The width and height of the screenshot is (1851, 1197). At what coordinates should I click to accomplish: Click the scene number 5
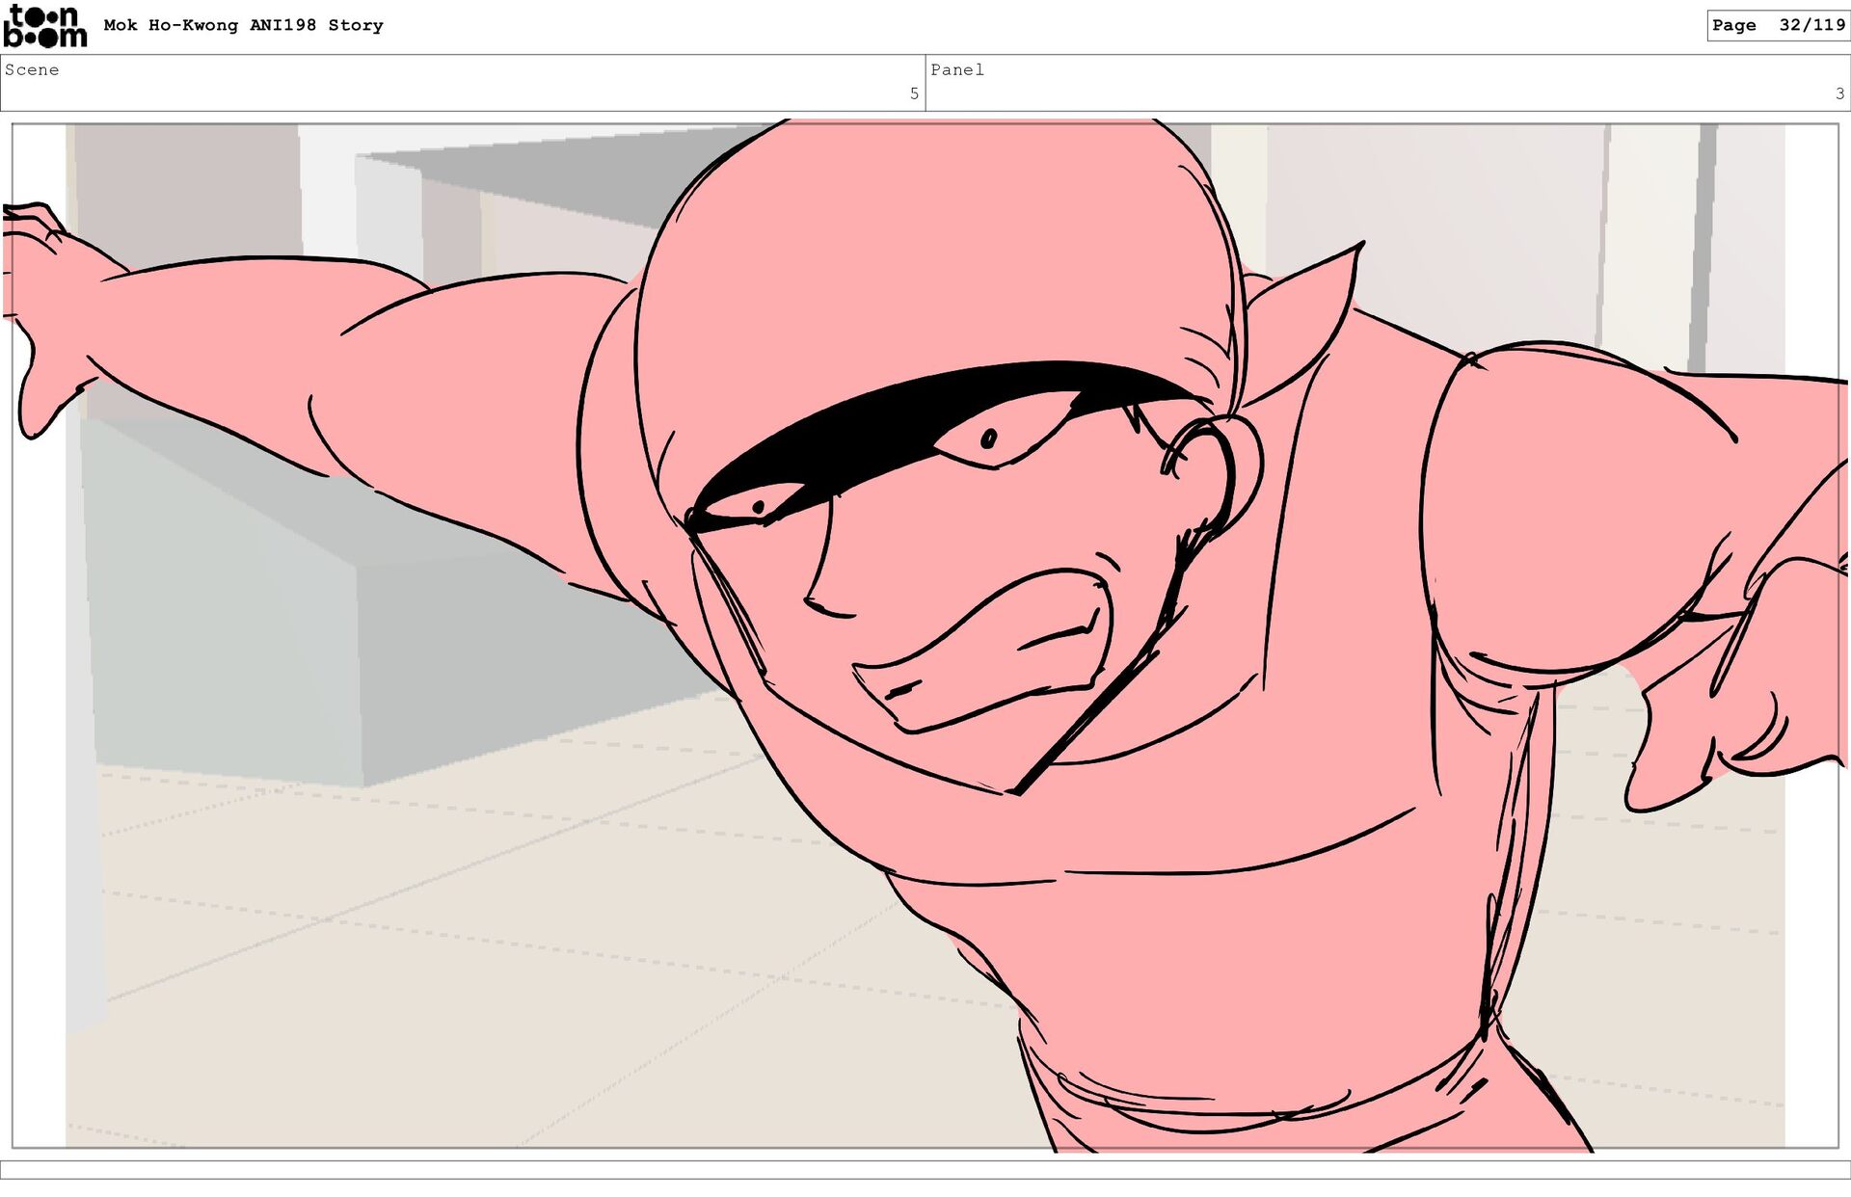tap(914, 93)
